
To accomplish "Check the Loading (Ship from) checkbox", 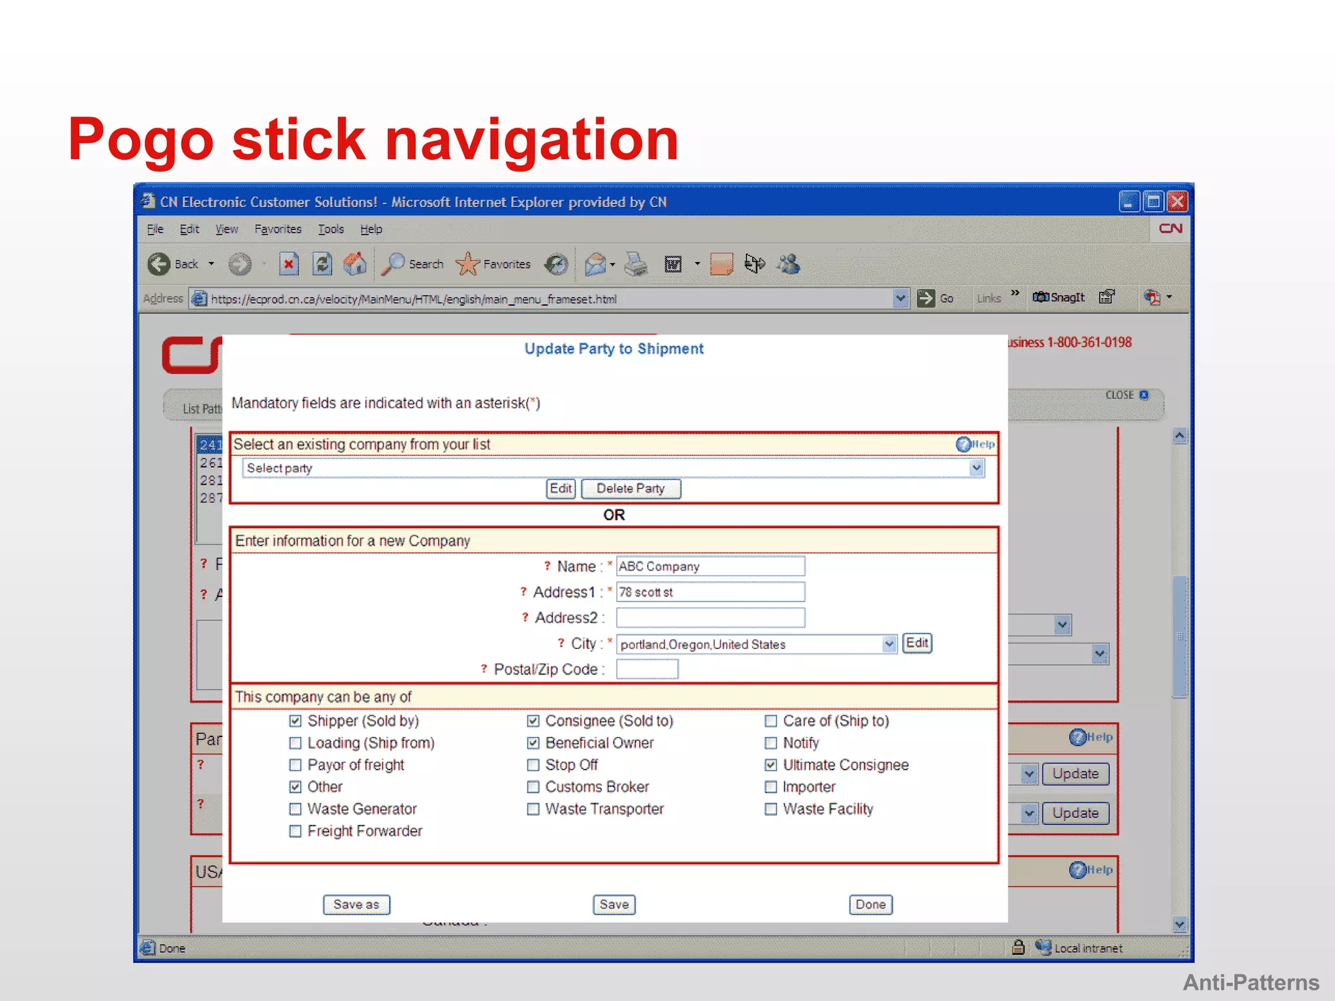I will click(x=295, y=743).
